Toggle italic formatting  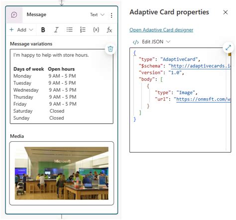56,30
